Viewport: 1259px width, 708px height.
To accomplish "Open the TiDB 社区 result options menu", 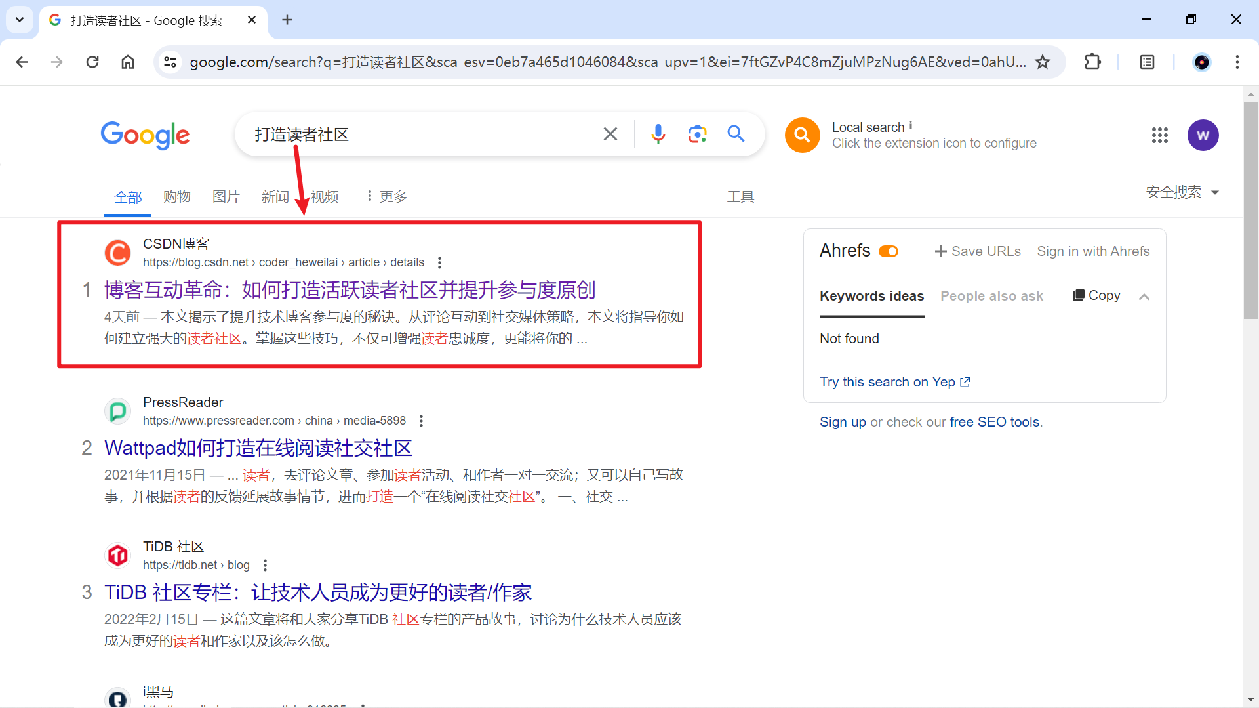I will 265,565.
